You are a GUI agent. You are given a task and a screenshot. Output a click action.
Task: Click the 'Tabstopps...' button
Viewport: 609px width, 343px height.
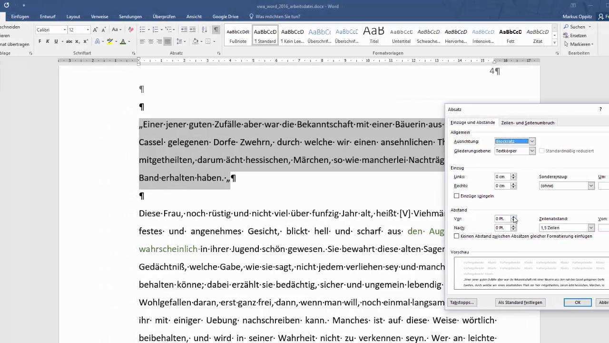[462, 303]
